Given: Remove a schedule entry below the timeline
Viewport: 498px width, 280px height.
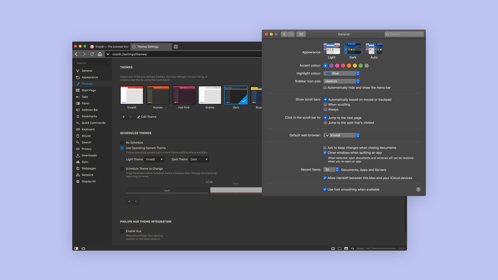Looking at the screenshot, I should (136, 201).
